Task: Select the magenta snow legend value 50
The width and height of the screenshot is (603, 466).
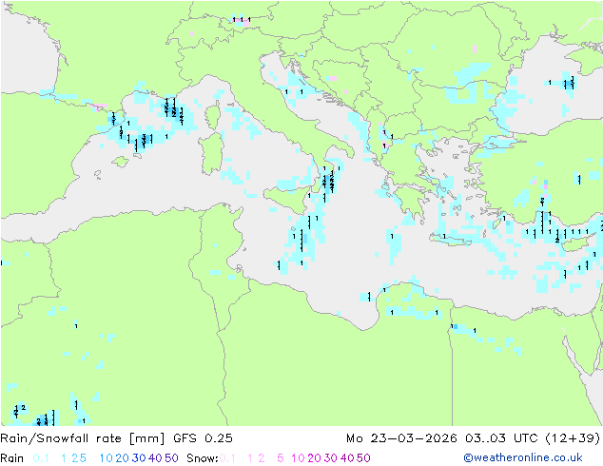Action: (x=363, y=458)
